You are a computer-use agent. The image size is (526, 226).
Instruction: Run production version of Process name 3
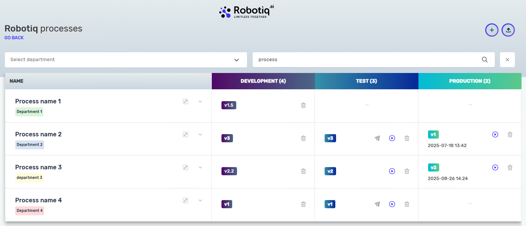pos(495,167)
